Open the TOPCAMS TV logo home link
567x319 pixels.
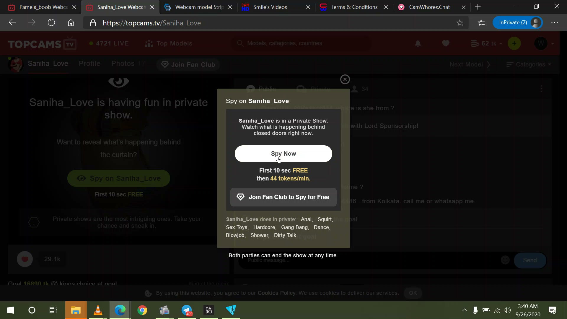pos(42,44)
